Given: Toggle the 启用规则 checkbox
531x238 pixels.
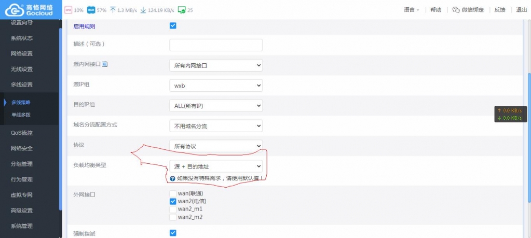Looking at the screenshot, I should 173,26.
